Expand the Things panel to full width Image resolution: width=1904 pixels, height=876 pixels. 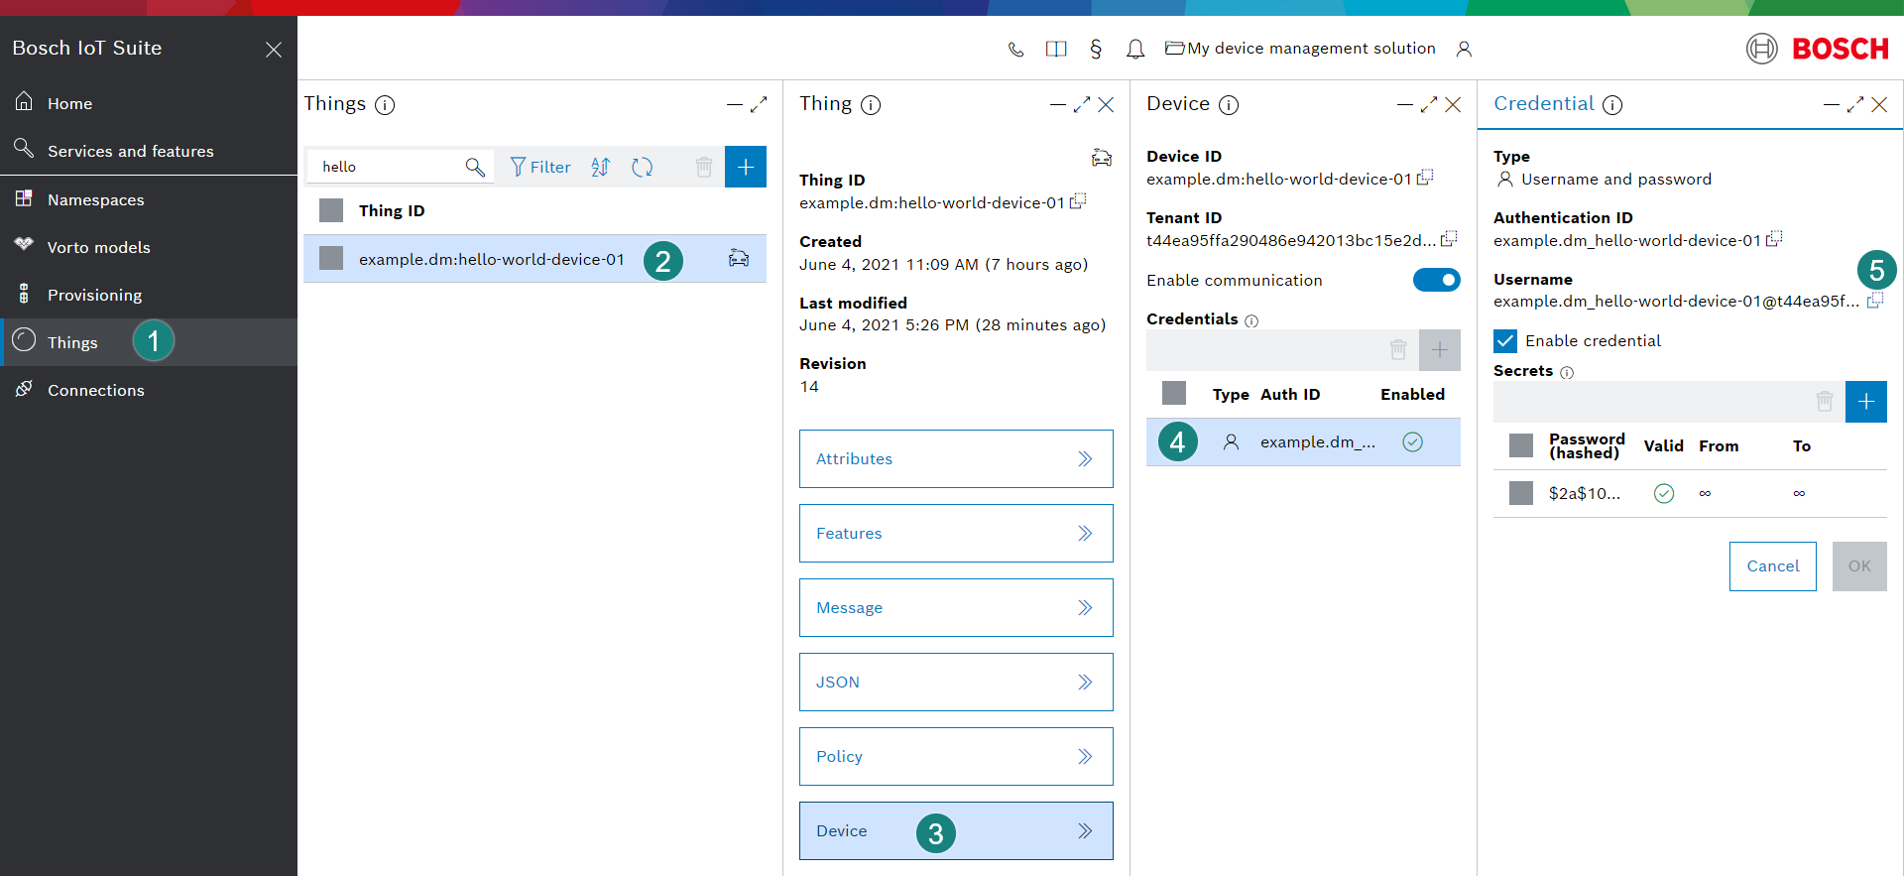tap(759, 105)
